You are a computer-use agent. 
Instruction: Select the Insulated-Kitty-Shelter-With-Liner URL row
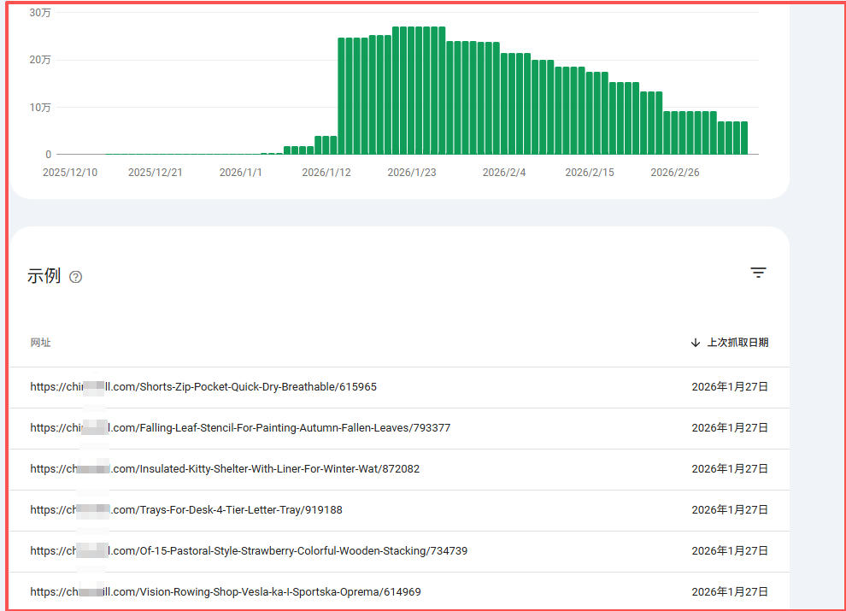[x=399, y=470]
